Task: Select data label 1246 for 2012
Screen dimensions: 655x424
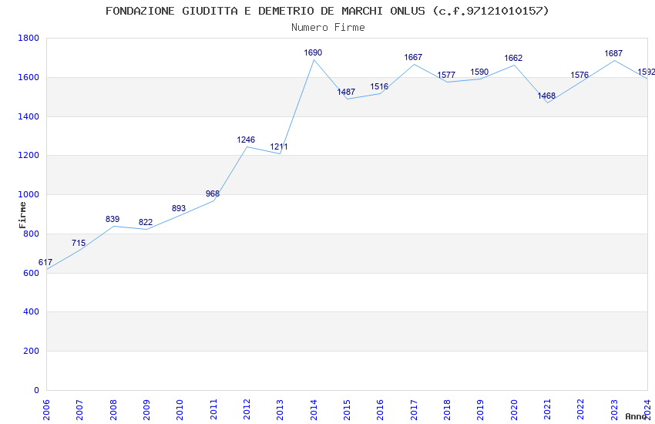Action: tap(246, 140)
